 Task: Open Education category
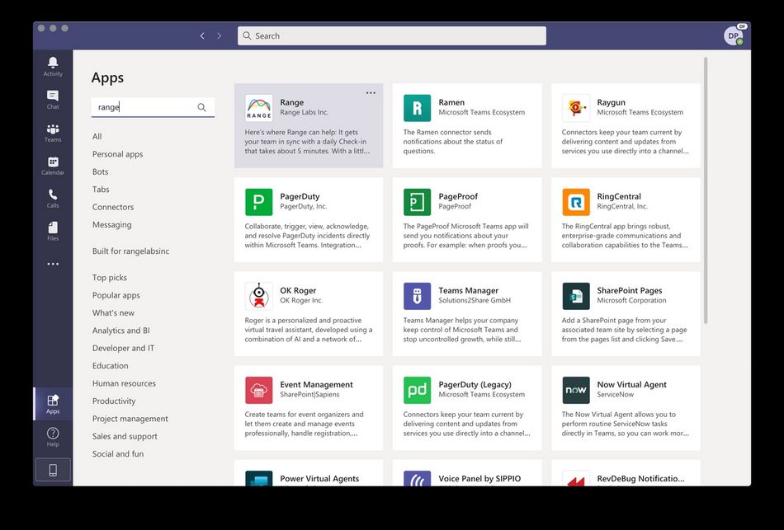[110, 366]
